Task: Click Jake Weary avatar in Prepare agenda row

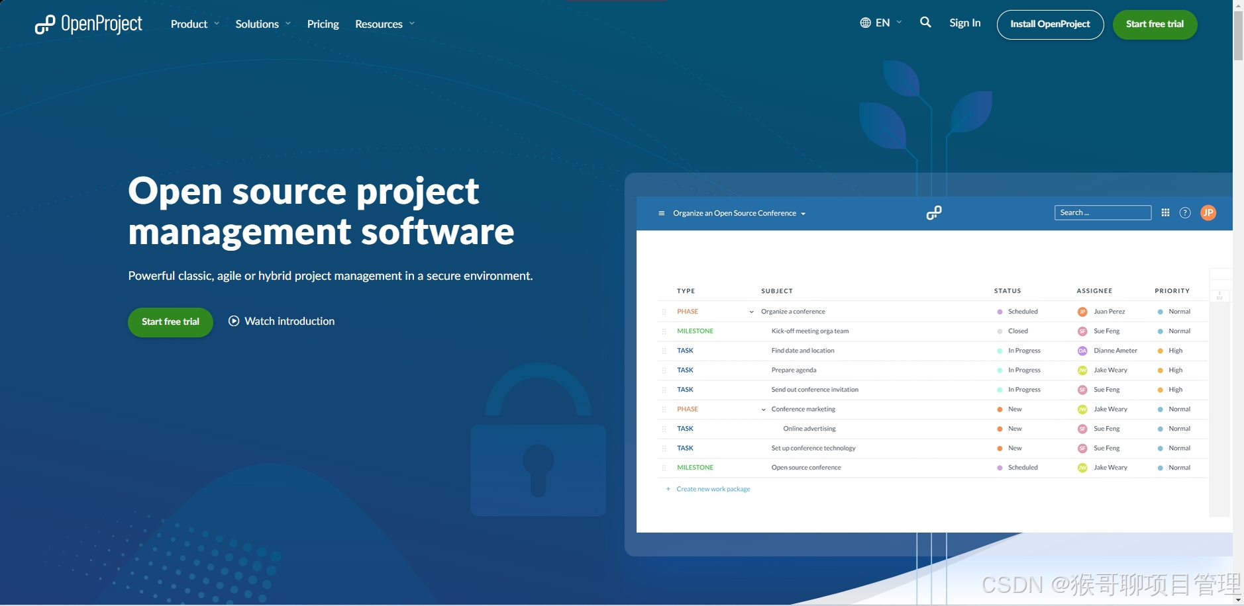Action: (1082, 370)
